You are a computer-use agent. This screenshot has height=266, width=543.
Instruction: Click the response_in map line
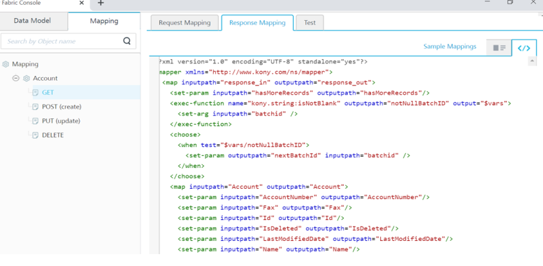(269, 82)
